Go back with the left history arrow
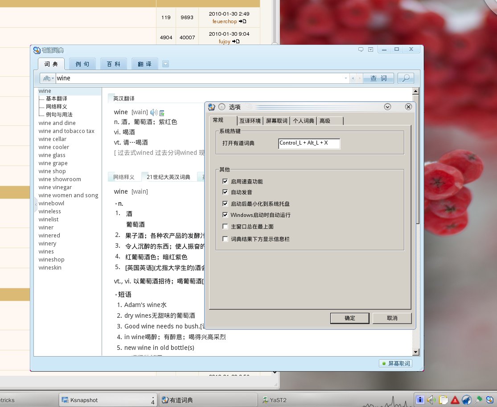497x407 pixels. pyautogui.click(x=353, y=78)
